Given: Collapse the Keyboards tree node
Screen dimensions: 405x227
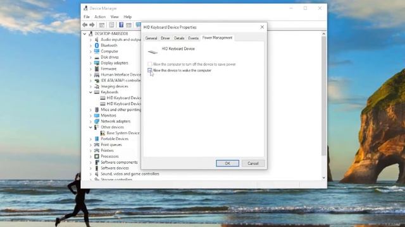Looking at the screenshot, I should (x=90, y=92).
